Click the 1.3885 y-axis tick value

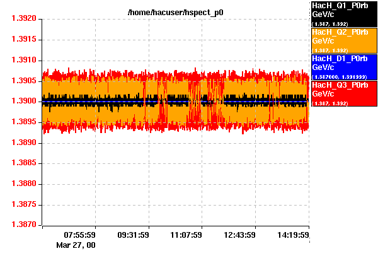[x=22, y=163]
